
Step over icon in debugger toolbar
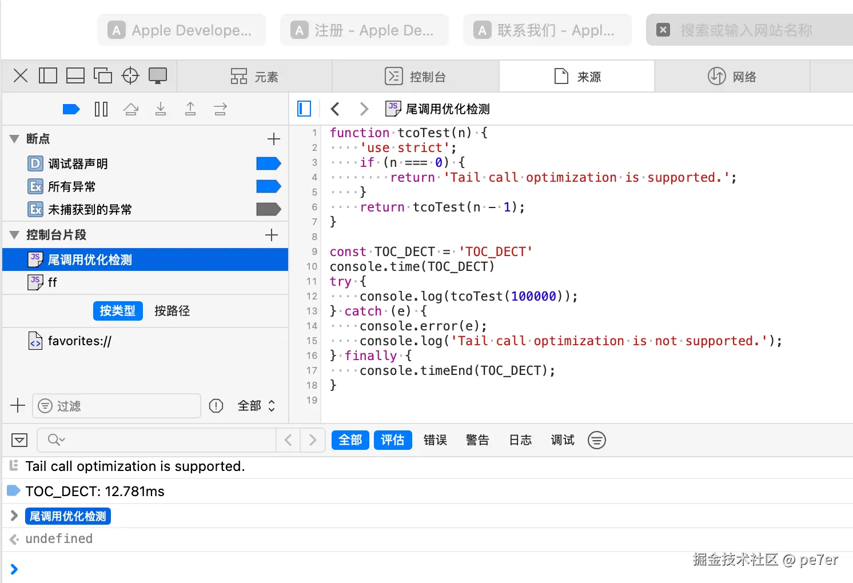coord(131,109)
